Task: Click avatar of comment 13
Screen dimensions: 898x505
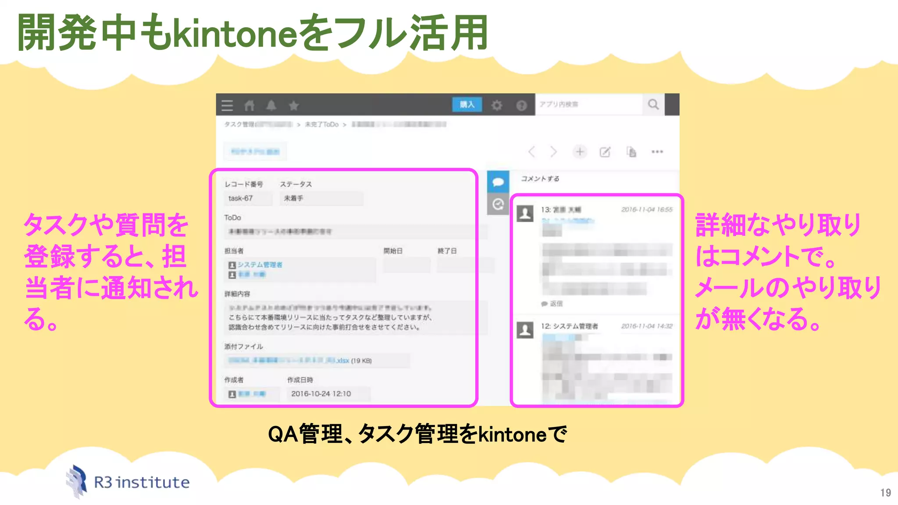Action: 525,214
